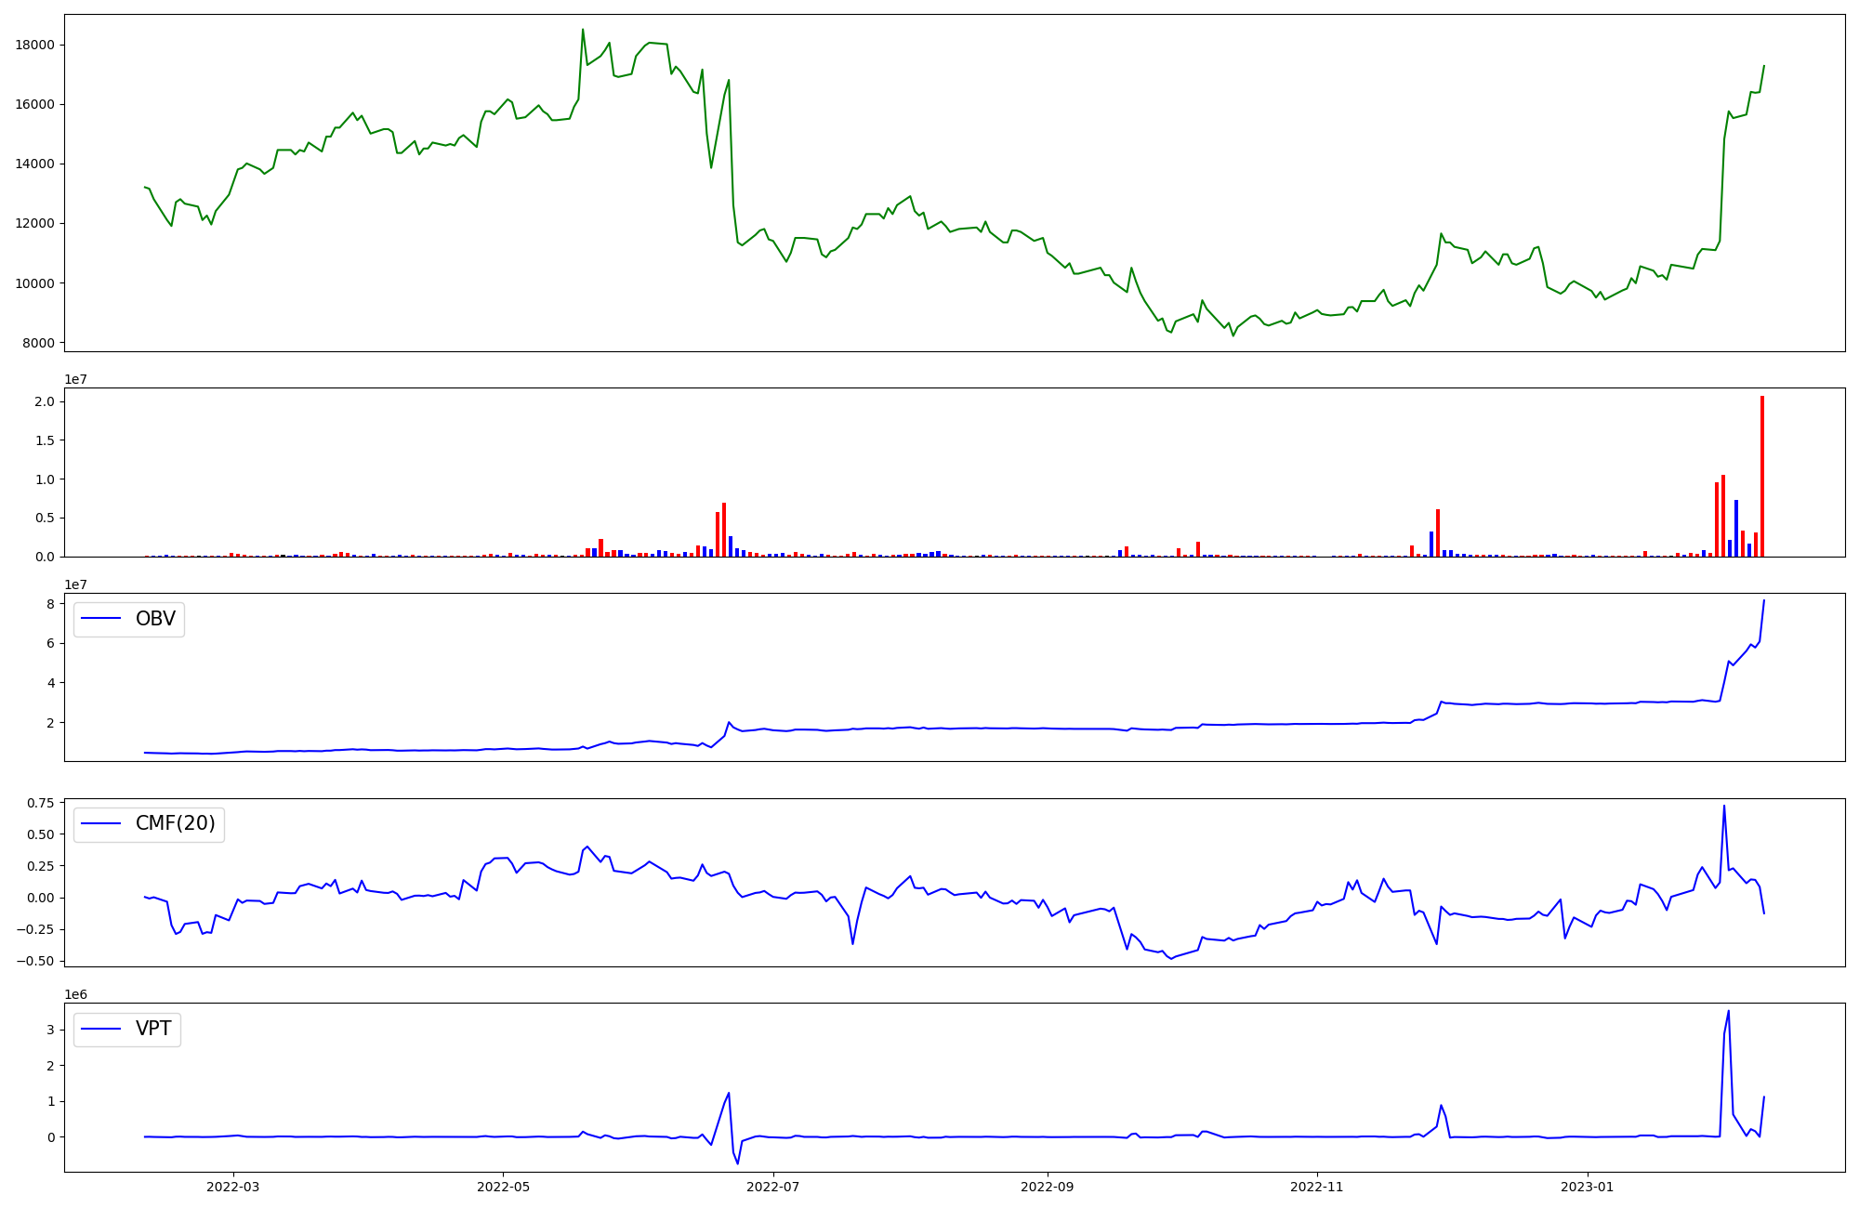Image resolution: width=1859 pixels, height=1208 pixels.
Task: Click the −0.50 tick on CMF axis
Action: coord(37,961)
